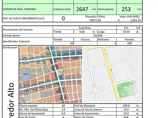
Task: Click the Valor UVA (AR$) heading
Action: pos(129,17)
